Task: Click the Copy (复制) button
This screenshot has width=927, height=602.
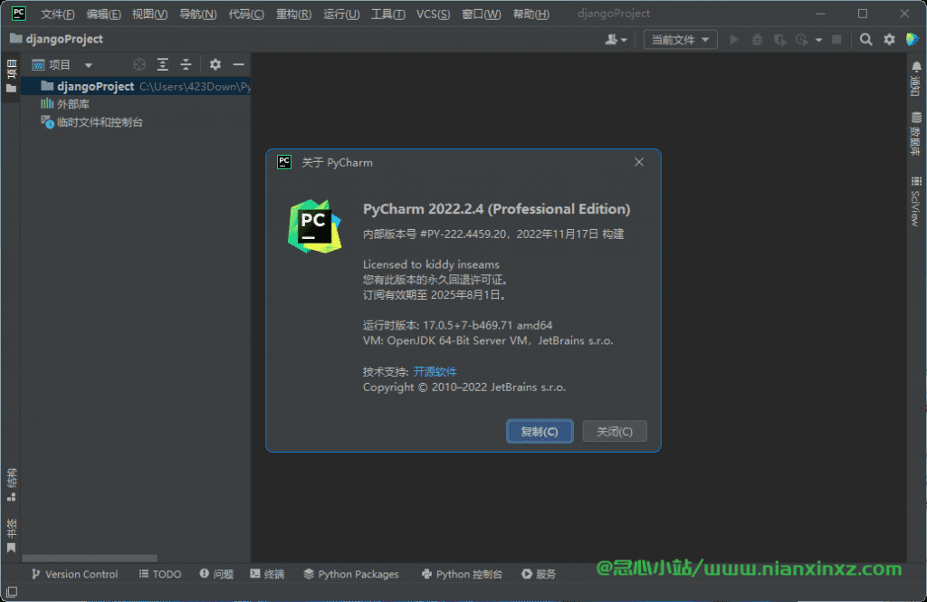Action: coord(540,431)
